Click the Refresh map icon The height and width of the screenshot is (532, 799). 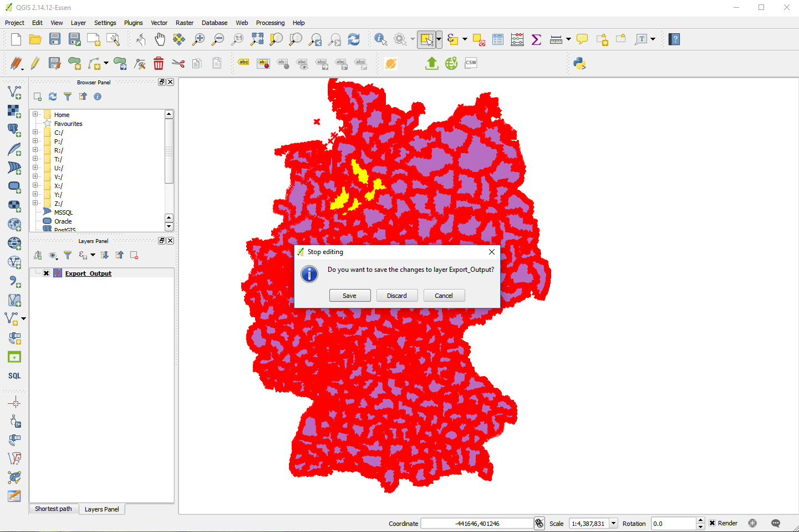(353, 39)
